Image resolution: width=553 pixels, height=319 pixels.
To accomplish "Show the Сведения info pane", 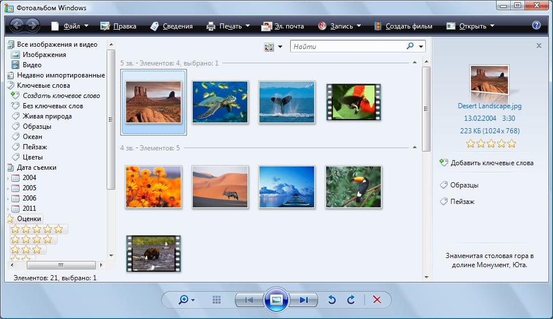I will click(172, 26).
